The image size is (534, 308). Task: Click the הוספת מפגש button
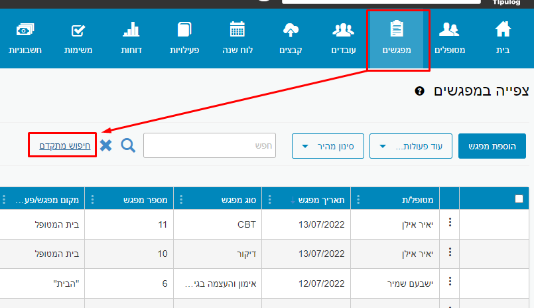(492, 146)
